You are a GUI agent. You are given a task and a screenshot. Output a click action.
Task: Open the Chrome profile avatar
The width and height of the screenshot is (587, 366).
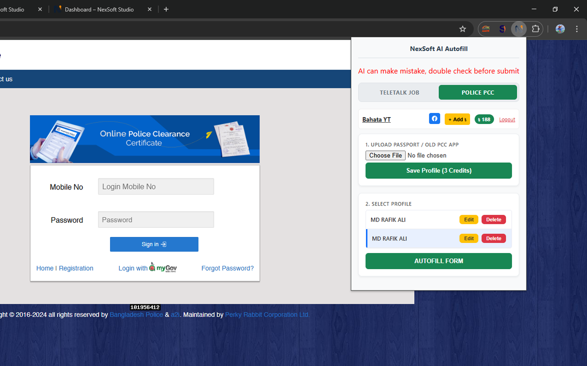560,29
